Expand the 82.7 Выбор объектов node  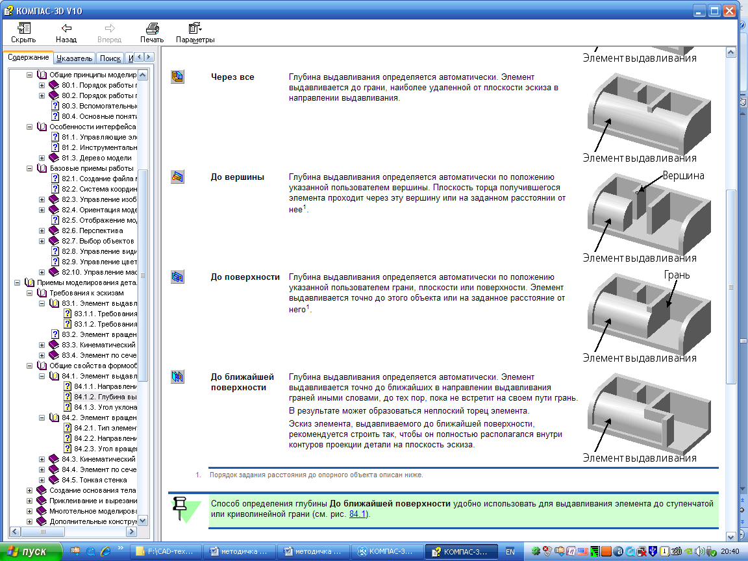pyautogui.click(x=42, y=241)
